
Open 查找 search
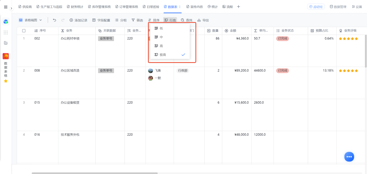(x=187, y=20)
